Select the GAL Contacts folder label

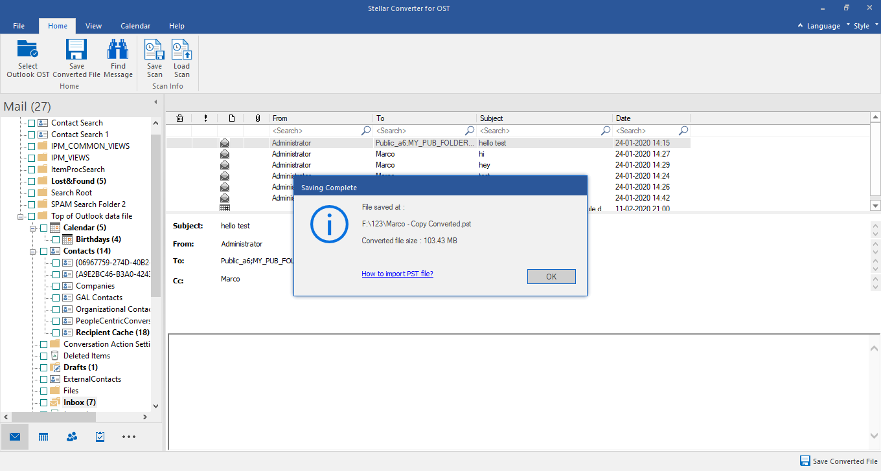pyautogui.click(x=99, y=298)
